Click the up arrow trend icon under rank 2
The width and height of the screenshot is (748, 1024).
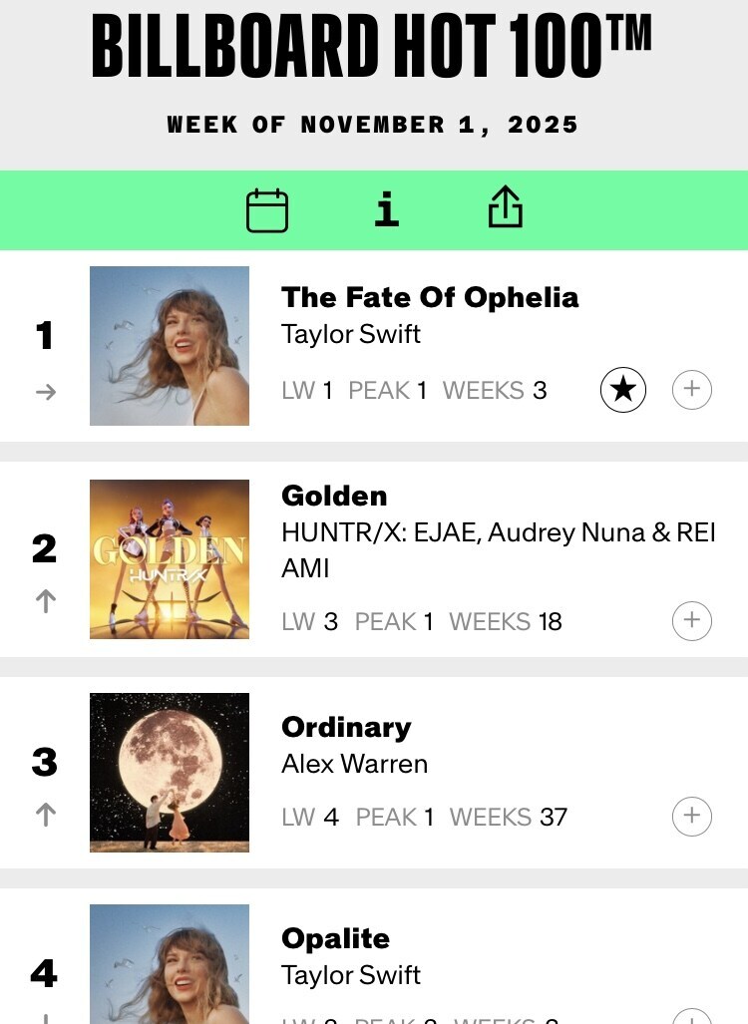pos(45,600)
